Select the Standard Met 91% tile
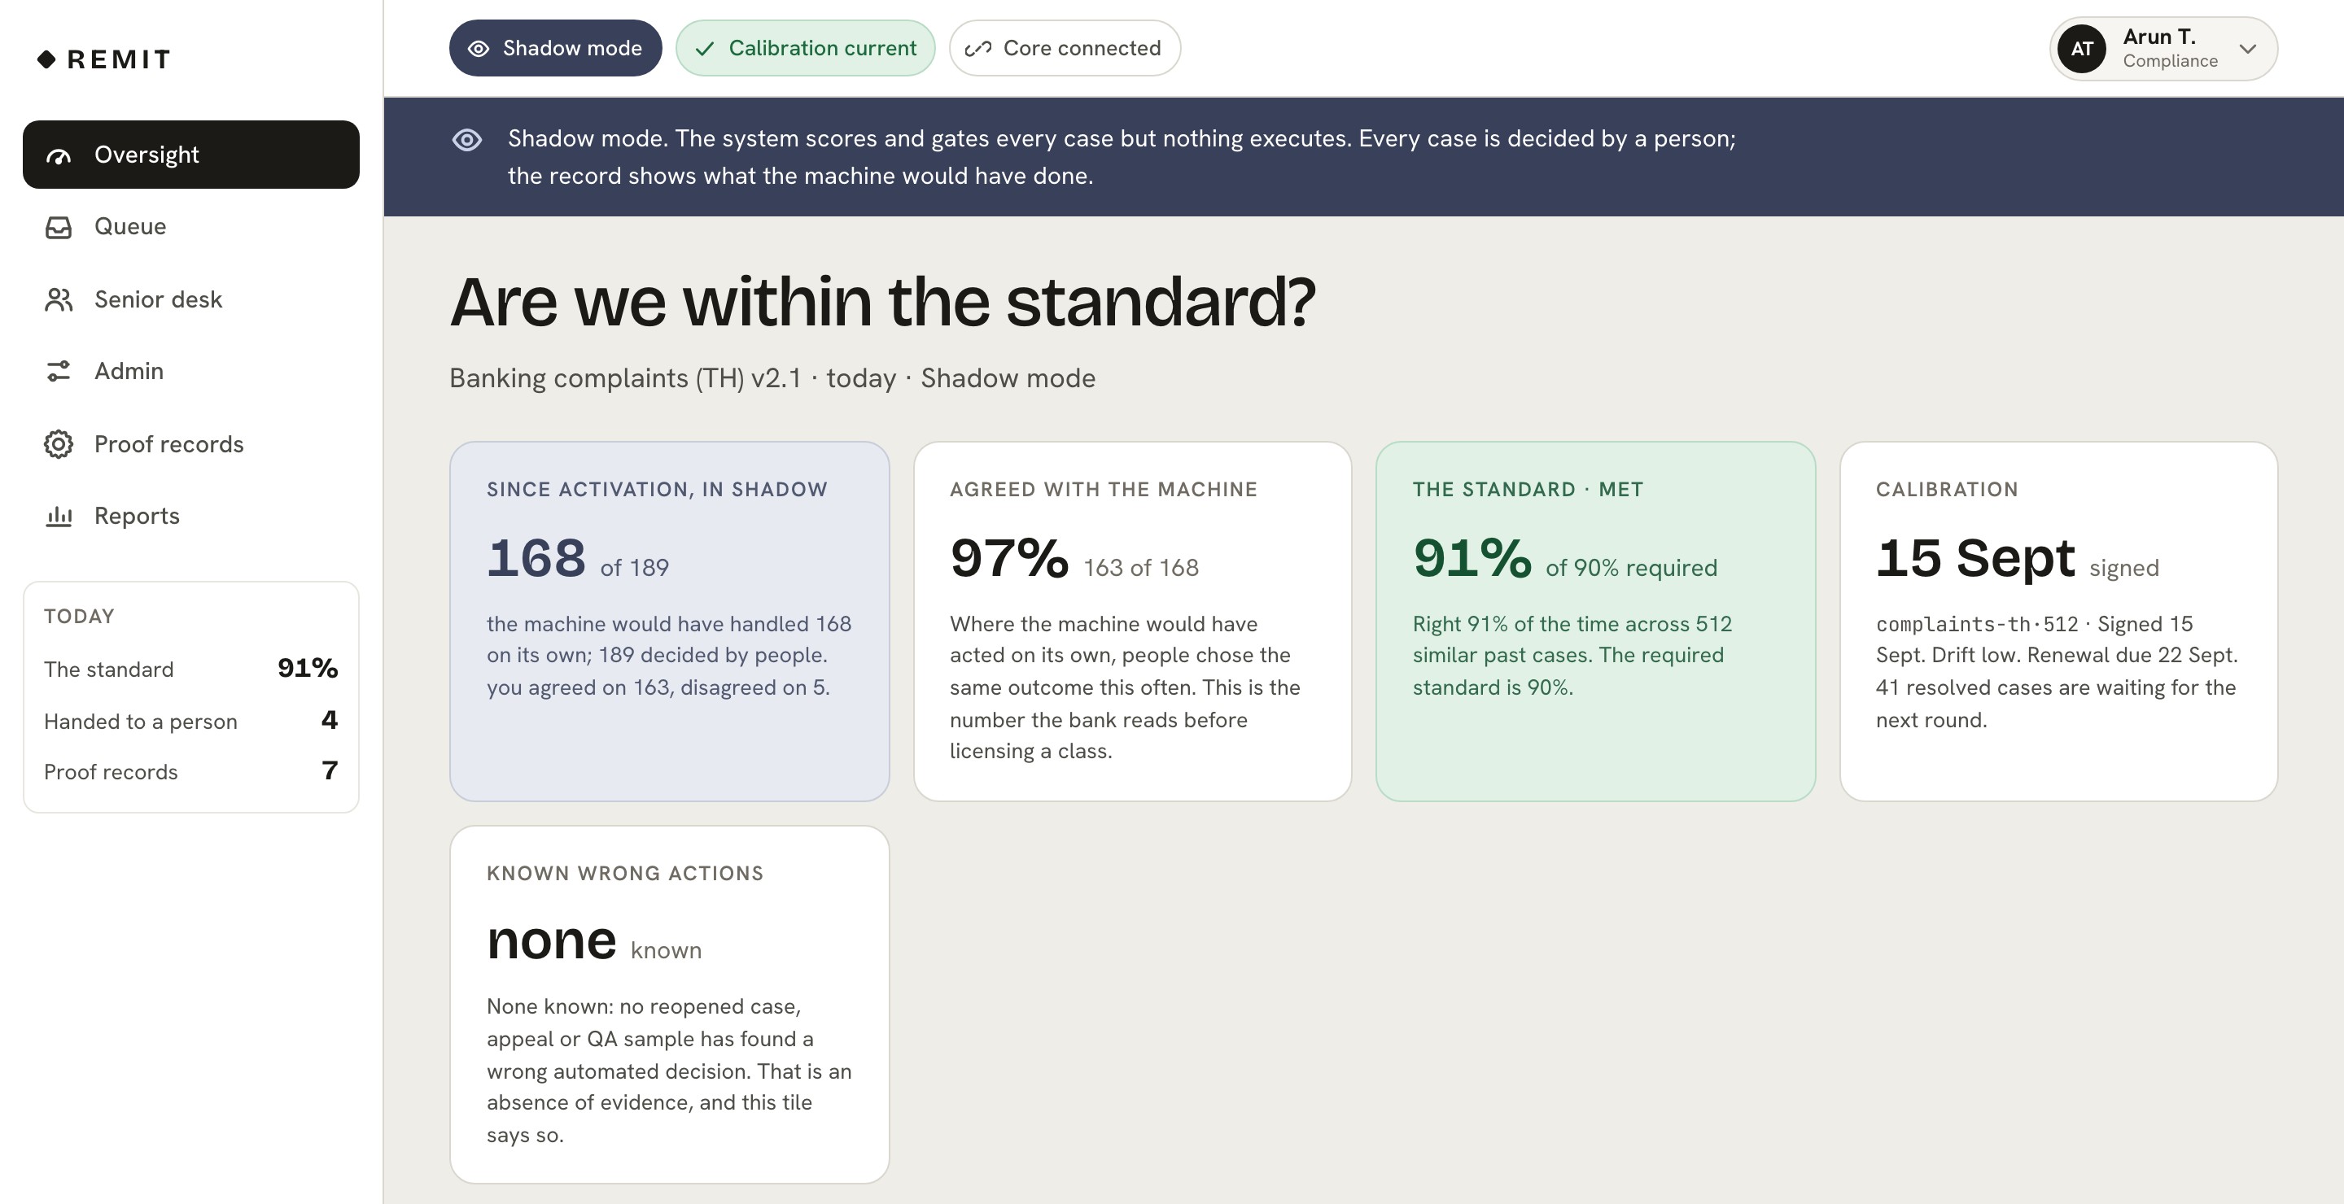This screenshot has height=1204, width=2344. click(1595, 621)
